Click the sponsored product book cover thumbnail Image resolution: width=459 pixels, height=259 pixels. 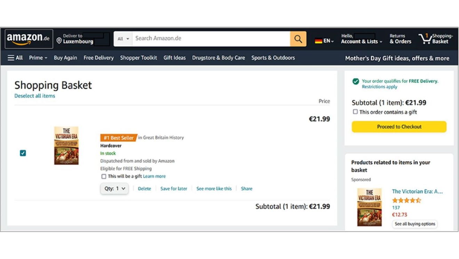(369, 207)
